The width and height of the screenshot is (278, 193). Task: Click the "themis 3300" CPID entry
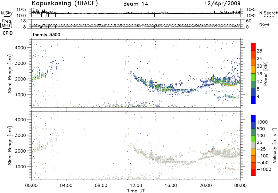47,34
